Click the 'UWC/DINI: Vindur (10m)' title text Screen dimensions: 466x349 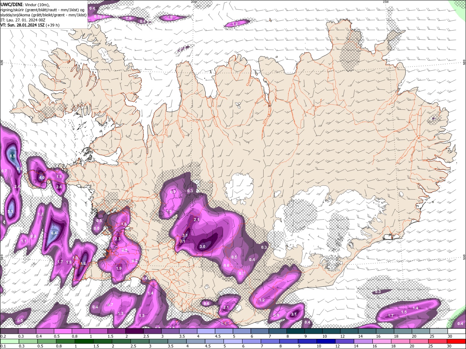pyautogui.click(x=25, y=4)
